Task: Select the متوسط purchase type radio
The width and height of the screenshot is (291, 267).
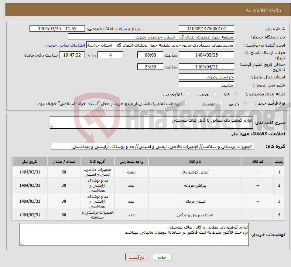Action: coord(221,103)
